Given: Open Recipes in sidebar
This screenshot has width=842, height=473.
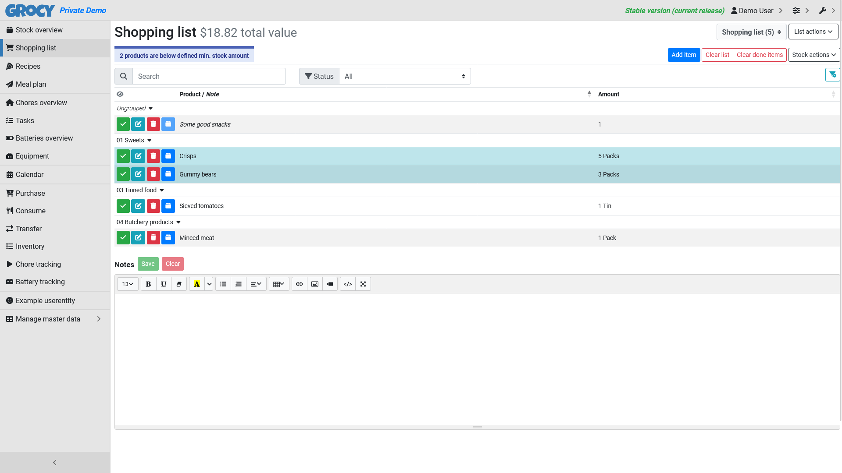Looking at the screenshot, I should [x=55, y=66].
